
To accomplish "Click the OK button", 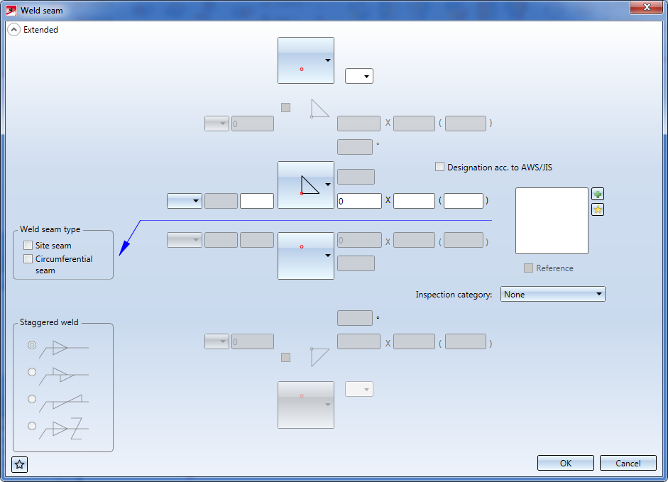I will (565, 464).
